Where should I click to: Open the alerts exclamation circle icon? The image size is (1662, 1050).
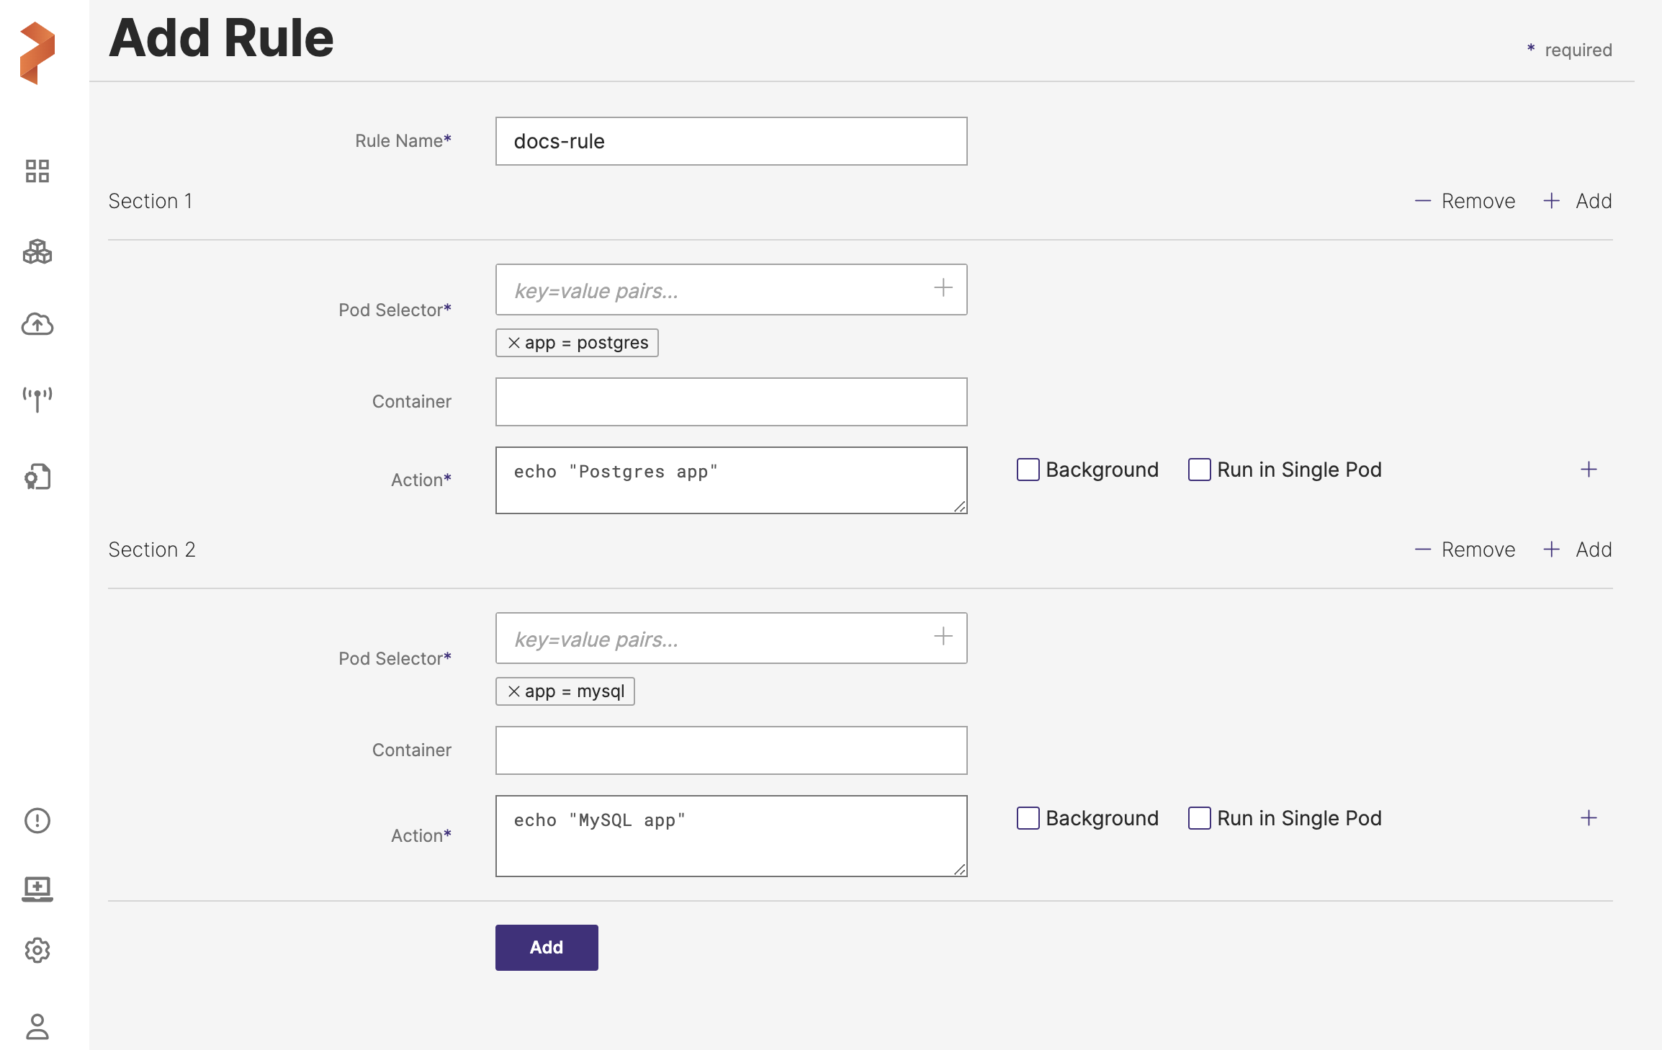pyautogui.click(x=37, y=820)
